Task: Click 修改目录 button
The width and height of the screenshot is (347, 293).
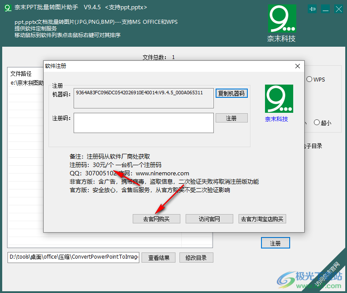Action: 196,258
